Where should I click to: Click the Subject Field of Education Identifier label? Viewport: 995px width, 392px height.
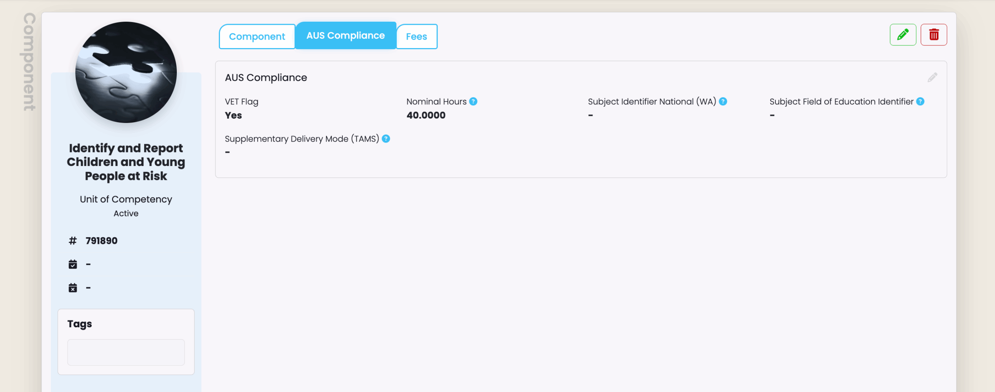[841, 102]
